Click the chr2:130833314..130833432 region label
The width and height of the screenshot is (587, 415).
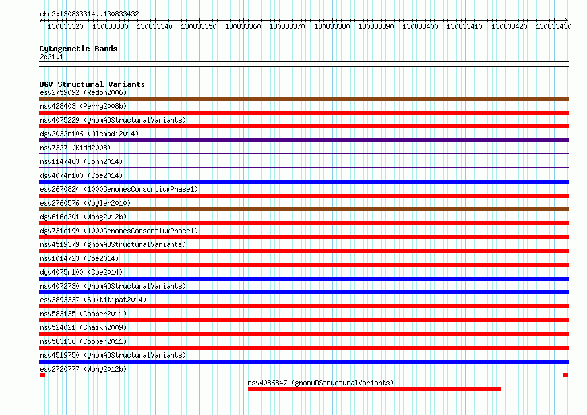(x=89, y=14)
